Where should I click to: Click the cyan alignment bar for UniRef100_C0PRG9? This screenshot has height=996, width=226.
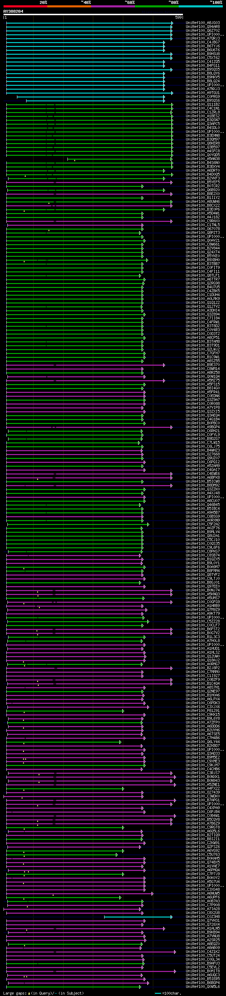tap(91, 97)
